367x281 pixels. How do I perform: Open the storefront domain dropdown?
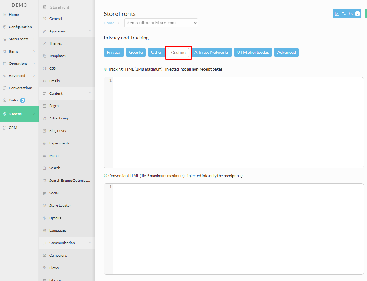click(x=161, y=23)
